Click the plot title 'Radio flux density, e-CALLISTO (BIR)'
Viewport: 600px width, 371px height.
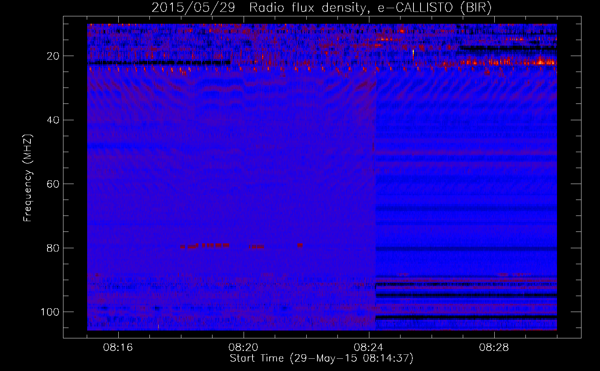click(370, 8)
